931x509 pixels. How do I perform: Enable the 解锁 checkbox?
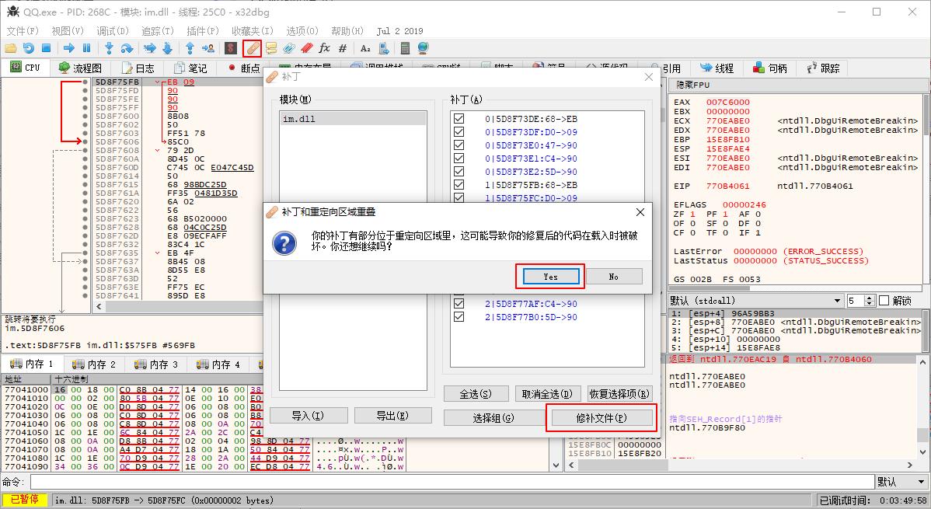click(884, 301)
